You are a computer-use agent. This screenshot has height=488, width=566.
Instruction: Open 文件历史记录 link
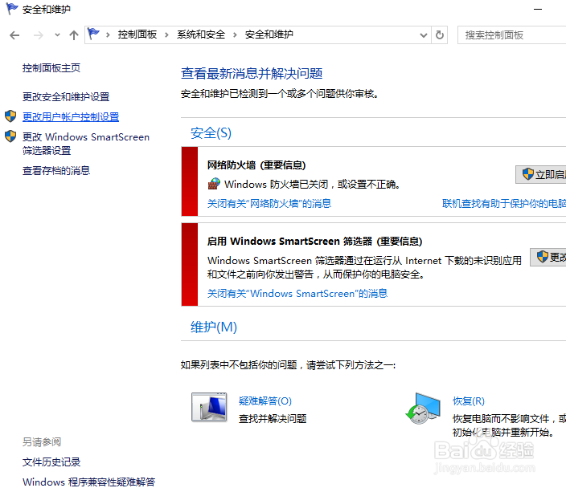[x=51, y=462]
